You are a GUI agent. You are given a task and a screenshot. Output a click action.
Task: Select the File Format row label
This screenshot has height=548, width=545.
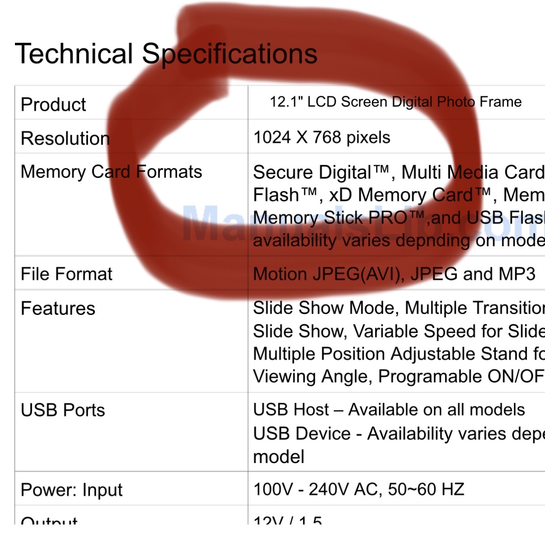tap(66, 274)
